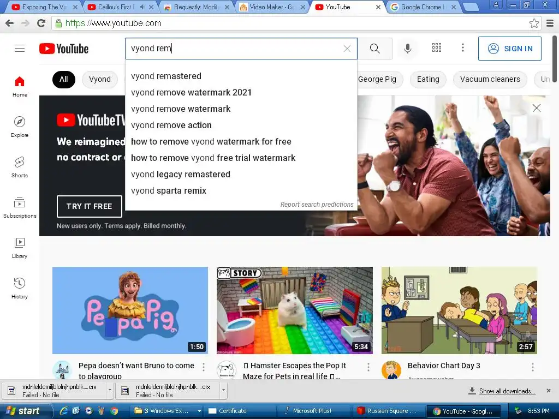Open options for Hamster Escapes video
The image size is (559, 419).
pyautogui.click(x=368, y=367)
